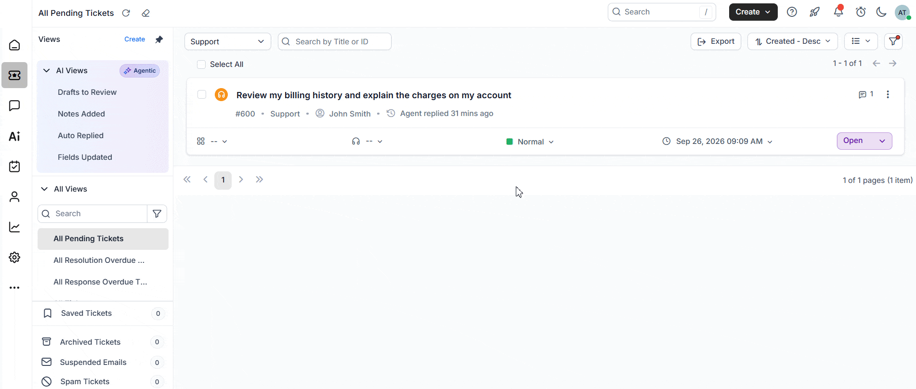
Task: Collapse the All Views section
Action: tap(44, 189)
